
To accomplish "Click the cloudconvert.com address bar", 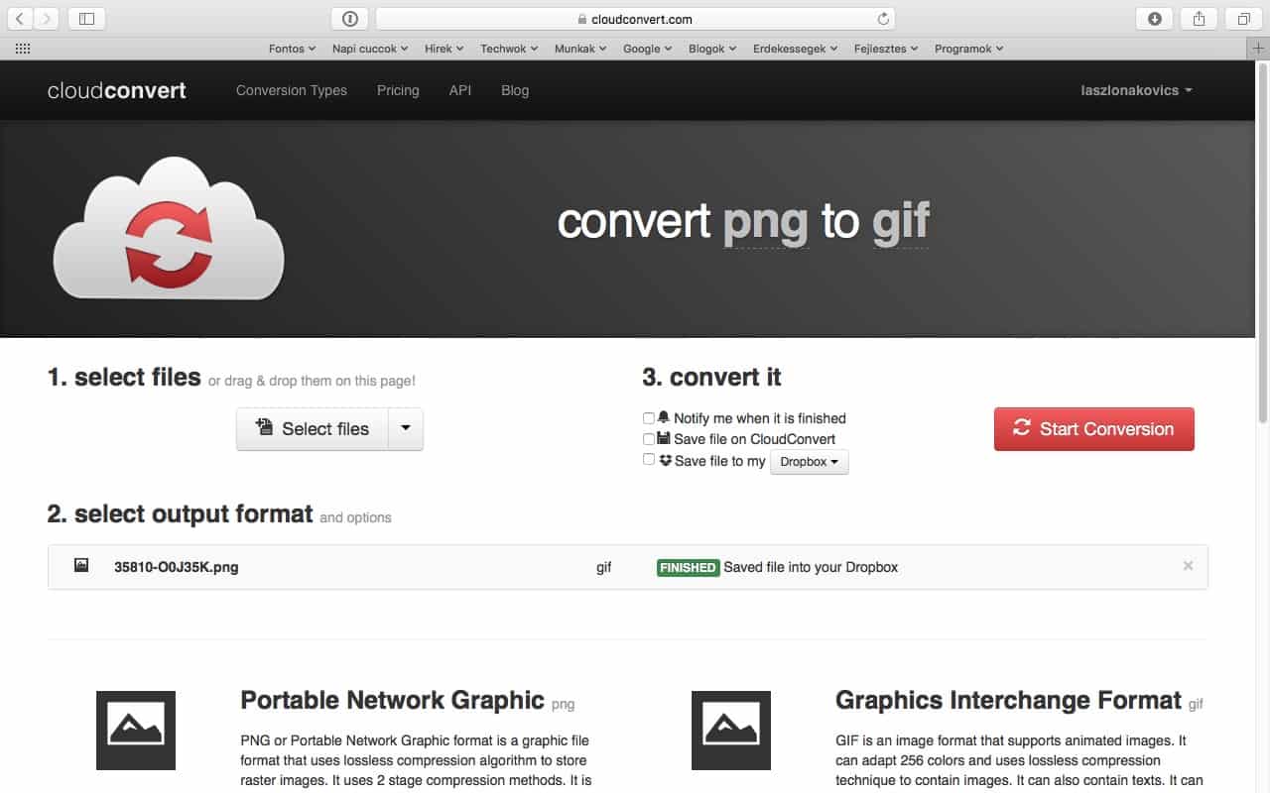I will pos(635,19).
